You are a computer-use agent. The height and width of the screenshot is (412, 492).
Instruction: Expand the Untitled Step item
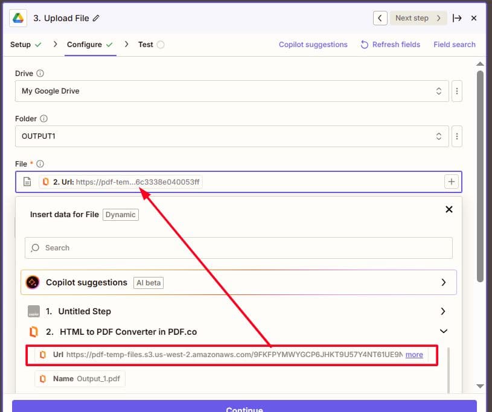click(x=442, y=311)
